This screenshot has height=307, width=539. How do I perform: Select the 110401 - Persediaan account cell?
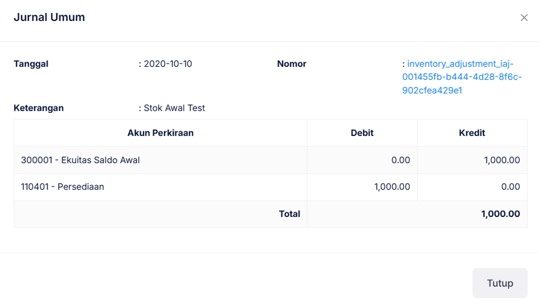[62, 187]
